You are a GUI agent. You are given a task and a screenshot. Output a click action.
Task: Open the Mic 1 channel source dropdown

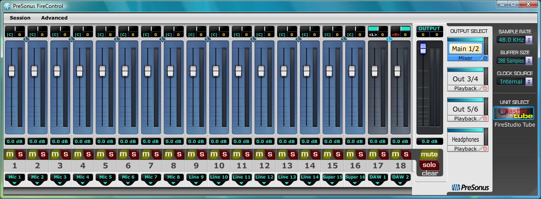click(x=15, y=179)
